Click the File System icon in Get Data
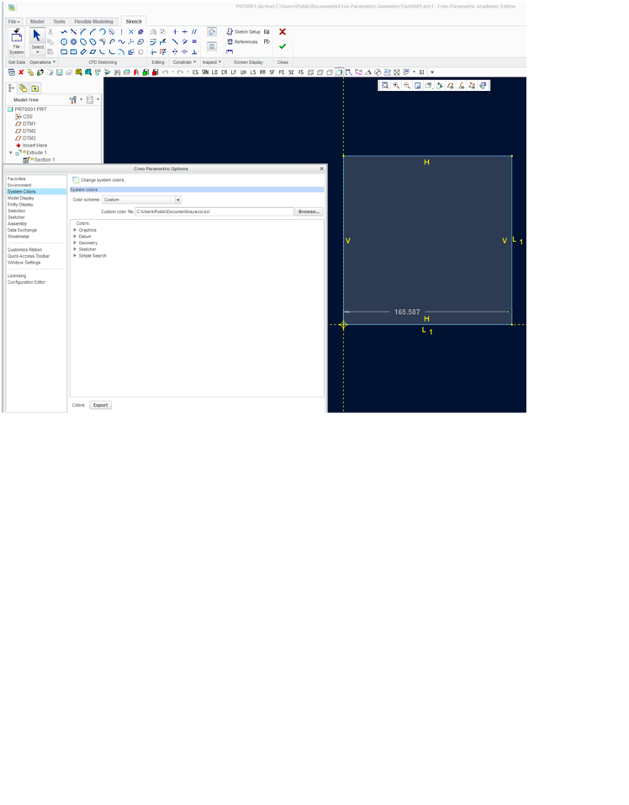 [x=17, y=41]
